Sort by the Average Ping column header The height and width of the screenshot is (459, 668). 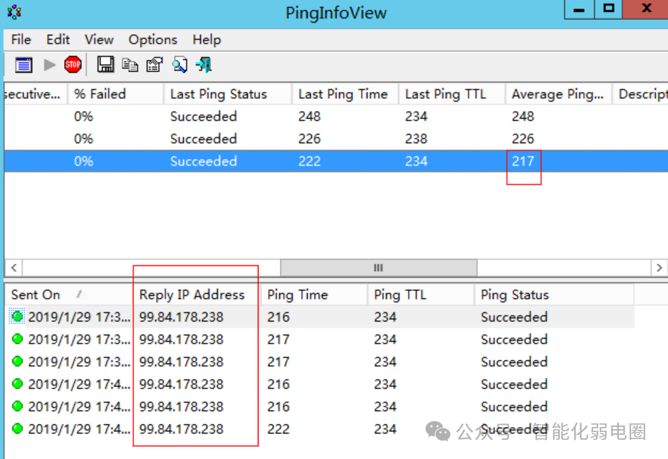558,94
